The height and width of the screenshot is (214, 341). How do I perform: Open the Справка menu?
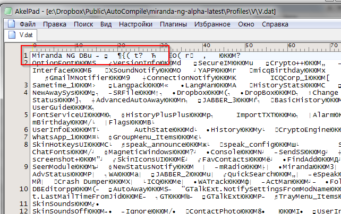[x=275, y=24]
